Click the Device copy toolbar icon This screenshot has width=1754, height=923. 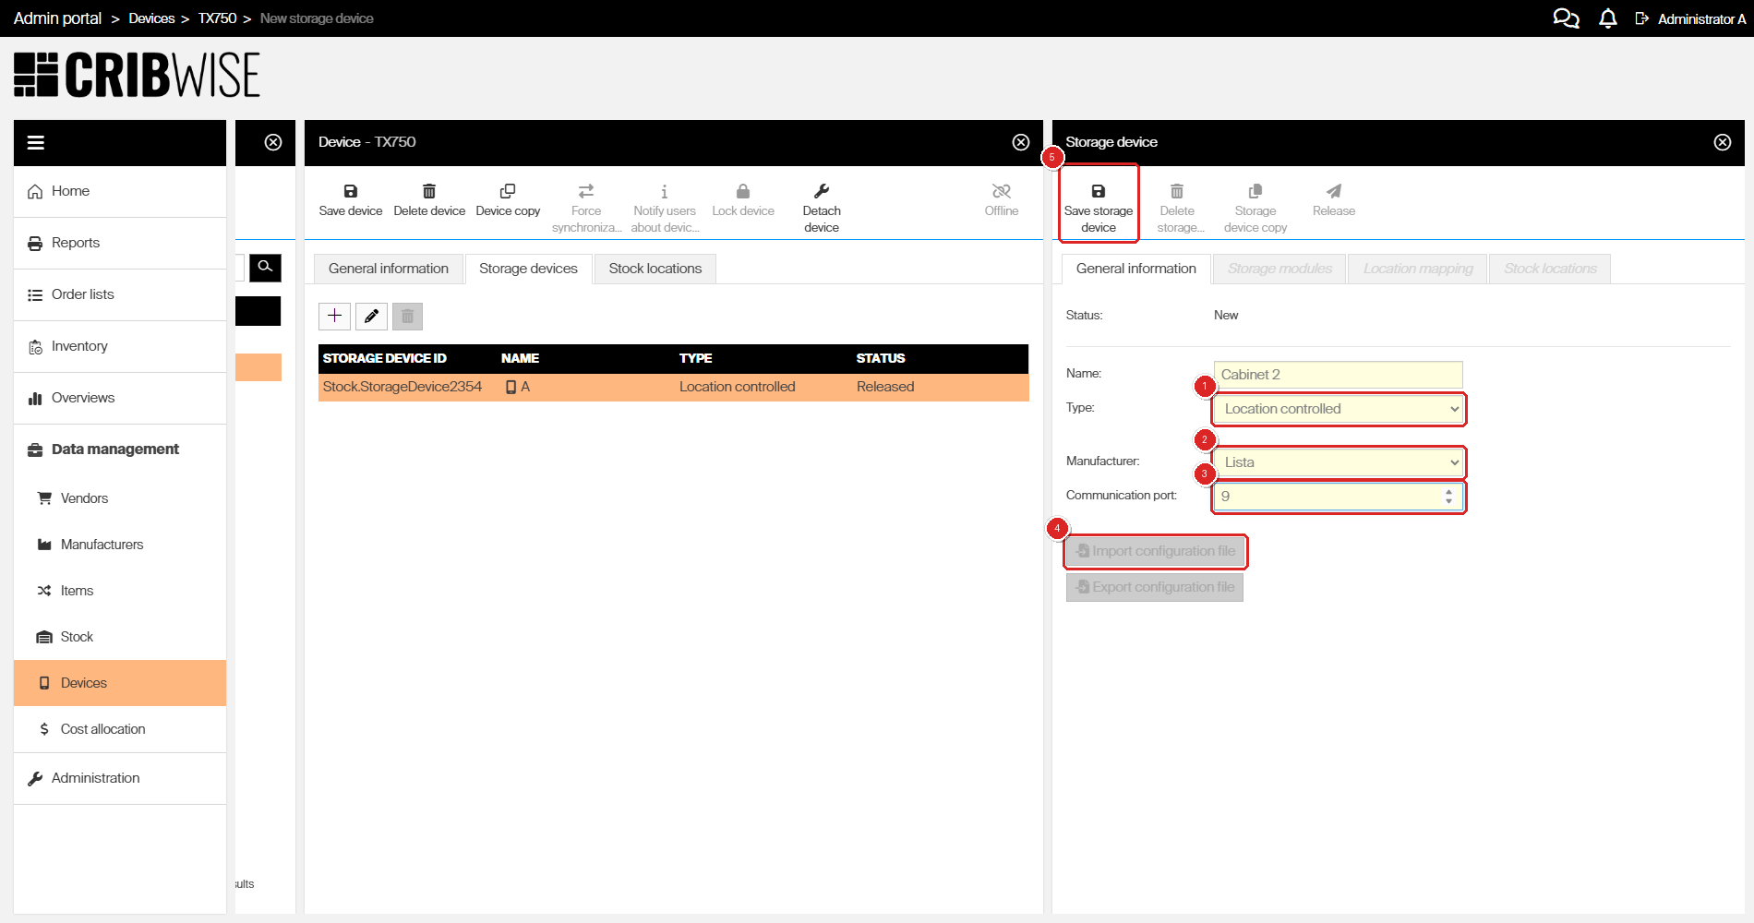[x=508, y=191]
